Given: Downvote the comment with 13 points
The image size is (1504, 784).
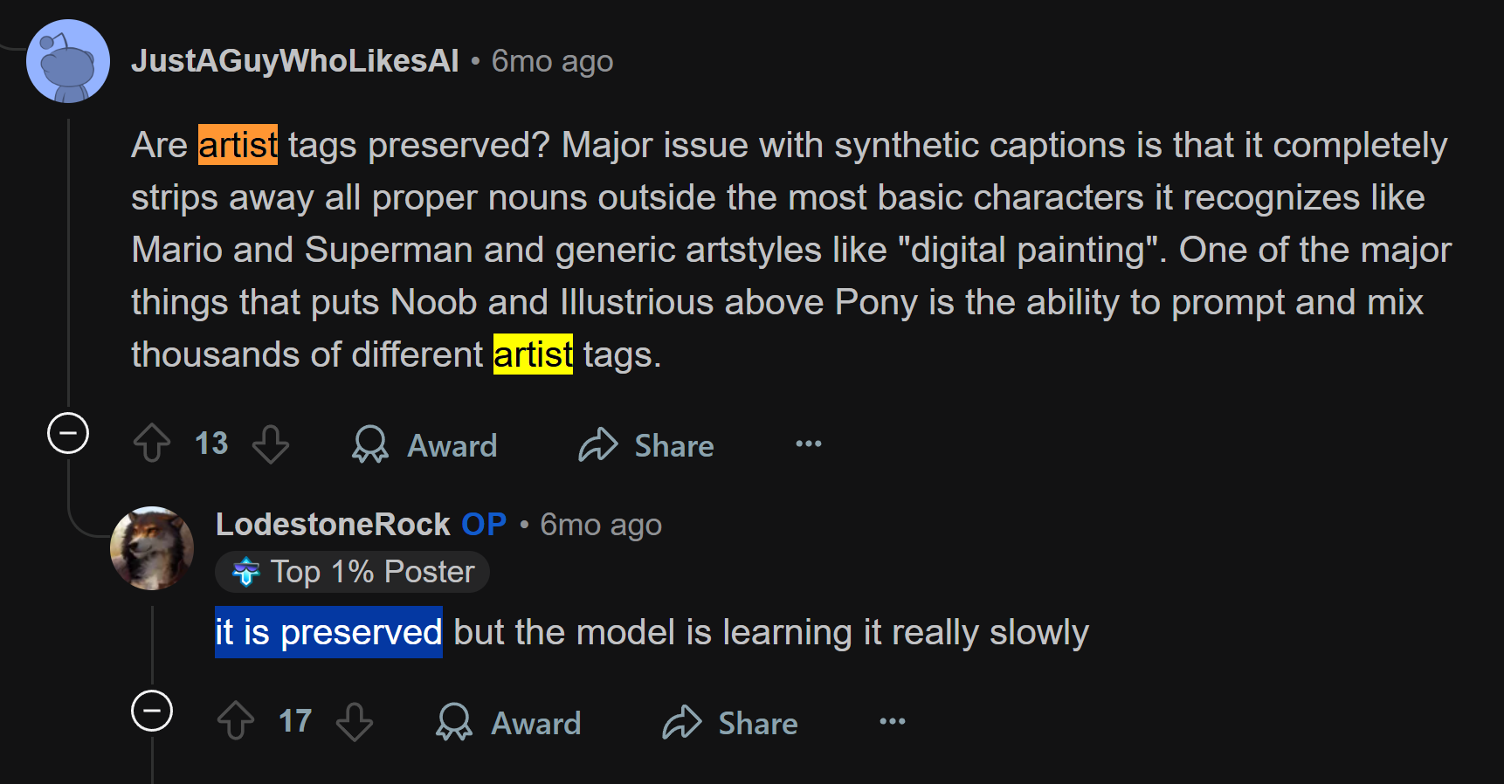Looking at the screenshot, I should [x=271, y=444].
